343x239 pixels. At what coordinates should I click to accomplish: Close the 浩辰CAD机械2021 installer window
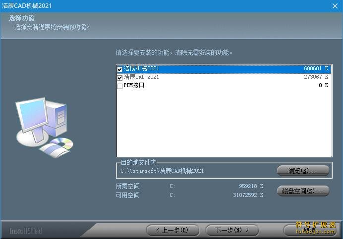335,6
